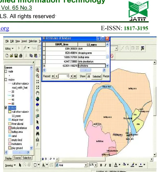Go to last record in attribute table

[75, 76]
